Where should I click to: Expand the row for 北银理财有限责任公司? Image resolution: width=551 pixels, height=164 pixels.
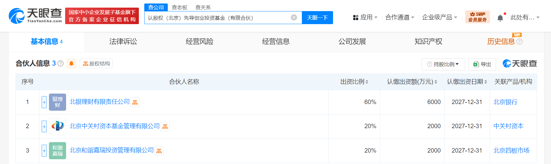pyautogui.click(x=44, y=102)
